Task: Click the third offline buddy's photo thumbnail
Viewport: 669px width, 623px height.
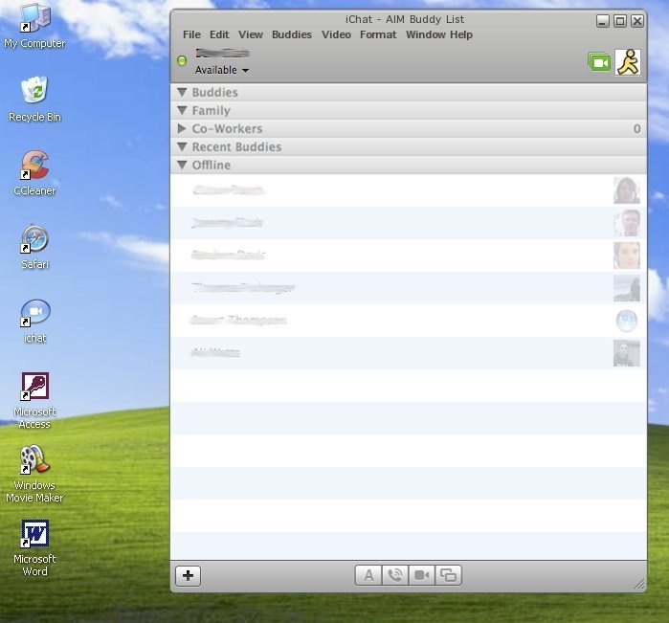Action: pyautogui.click(x=627, y=256)
